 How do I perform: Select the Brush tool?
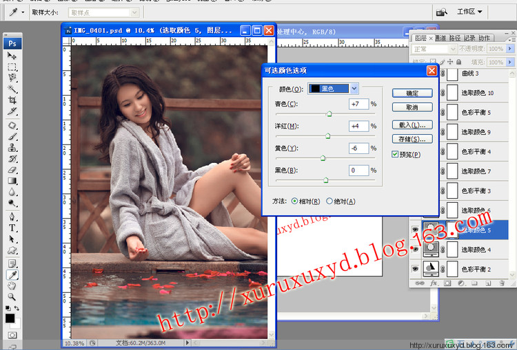[12, 137]
